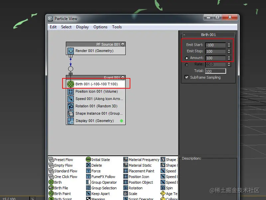The width and height of the screenshot is (266, 200).
Task: Open the Edit menu
Action: (53, 27)
